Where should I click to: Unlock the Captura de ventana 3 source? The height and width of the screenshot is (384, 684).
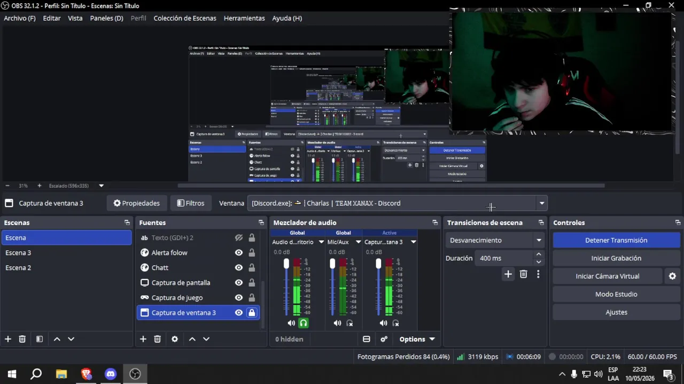[x=252, y=313]
